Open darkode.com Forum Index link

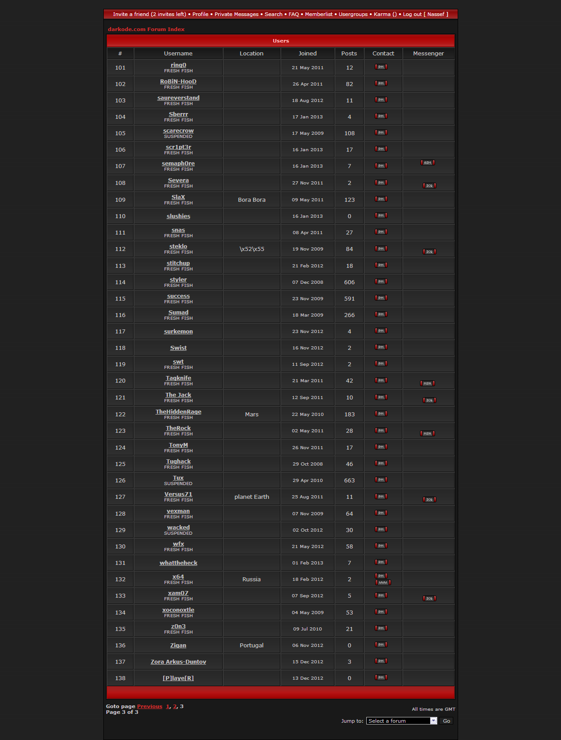(146, 29)
